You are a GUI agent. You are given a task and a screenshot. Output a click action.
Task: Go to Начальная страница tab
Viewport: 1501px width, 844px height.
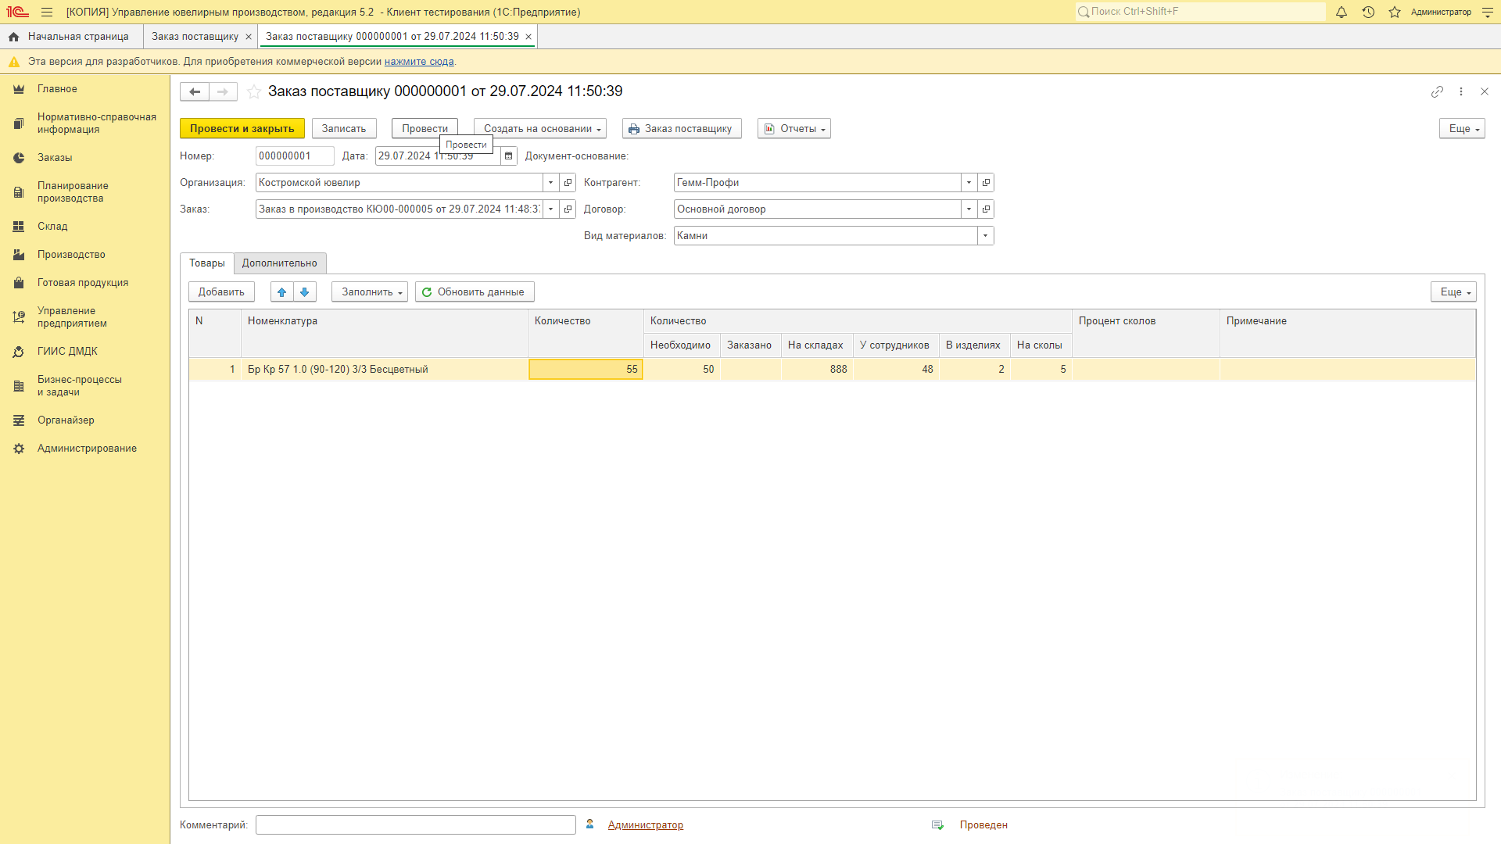click(x=70, y=37)
